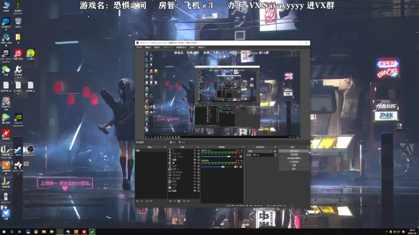Open the 场景集合 (Scene Collection) menu in OBS

181,47
